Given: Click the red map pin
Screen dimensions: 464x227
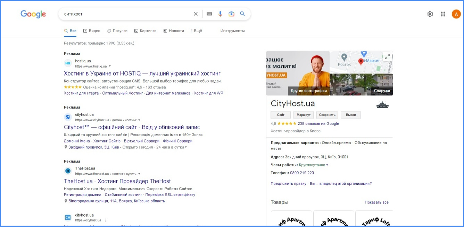Looking at the screenshot, I should [361, 62].
